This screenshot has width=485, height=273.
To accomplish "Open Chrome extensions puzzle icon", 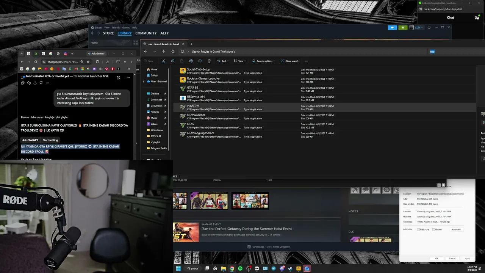I will coord(98,62).
